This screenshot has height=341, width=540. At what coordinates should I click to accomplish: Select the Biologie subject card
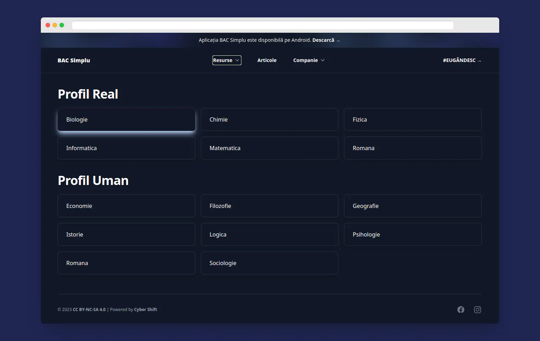126,119
